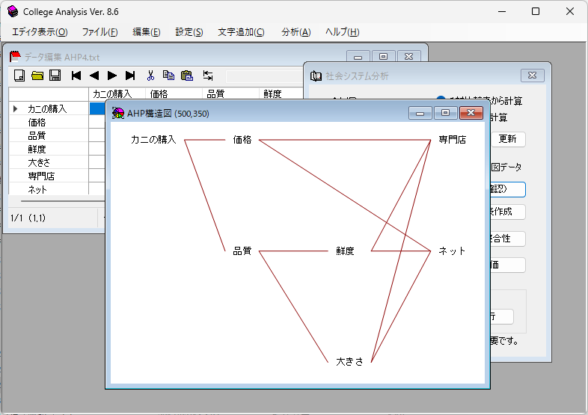Save data using the floppy disk icon
588x415 pixels.
pyautogui.click(x=55, y=76)
